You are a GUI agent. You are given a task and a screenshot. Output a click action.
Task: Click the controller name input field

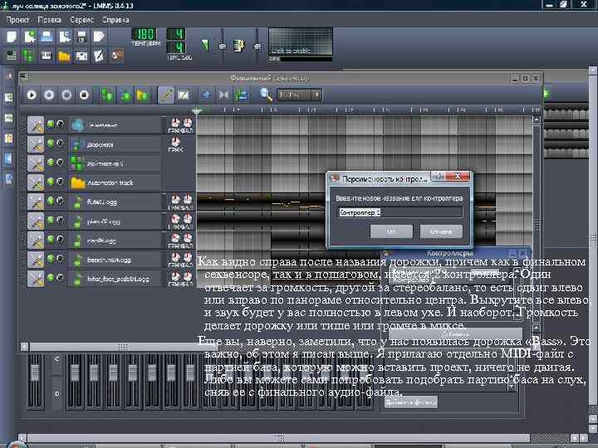coord(402,212)
